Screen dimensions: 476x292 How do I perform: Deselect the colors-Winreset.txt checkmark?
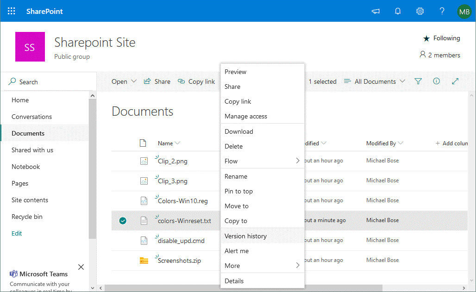point(123,221)
